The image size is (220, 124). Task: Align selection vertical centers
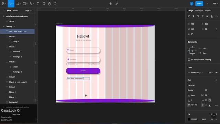[207, 16]
